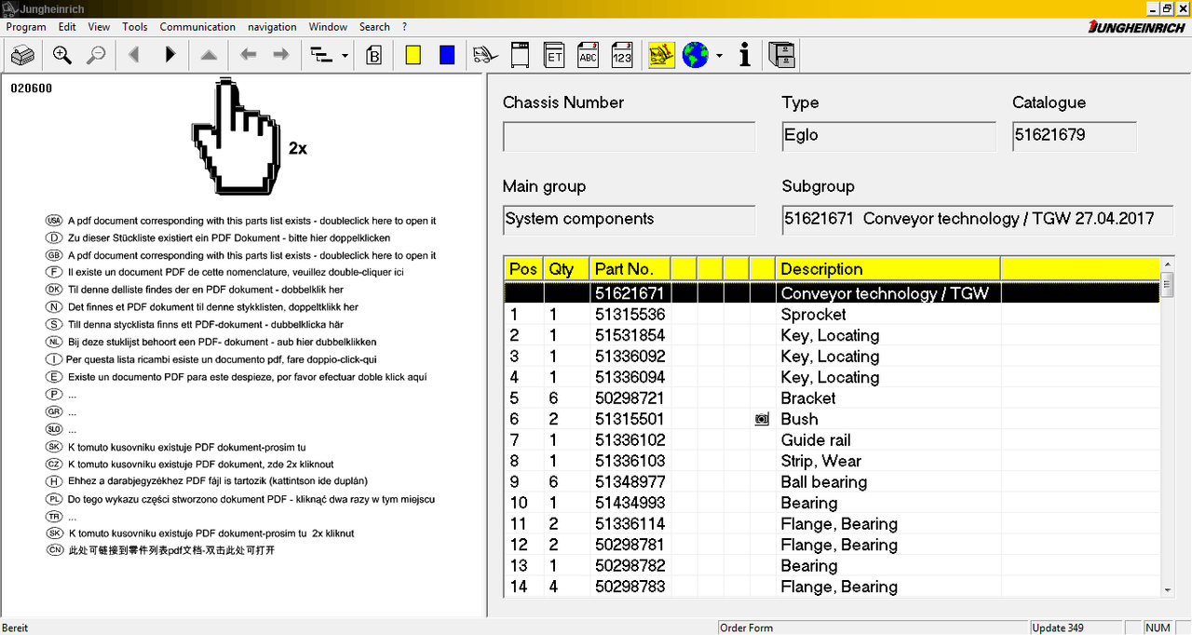Click the information i icon

click(x=744, y=56)
